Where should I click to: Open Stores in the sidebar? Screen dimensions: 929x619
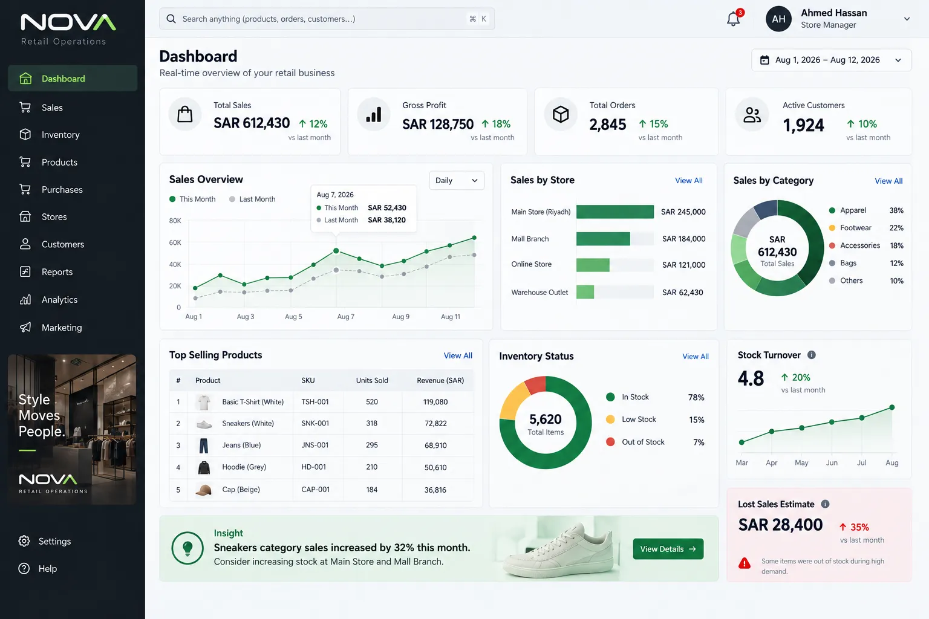73,217
